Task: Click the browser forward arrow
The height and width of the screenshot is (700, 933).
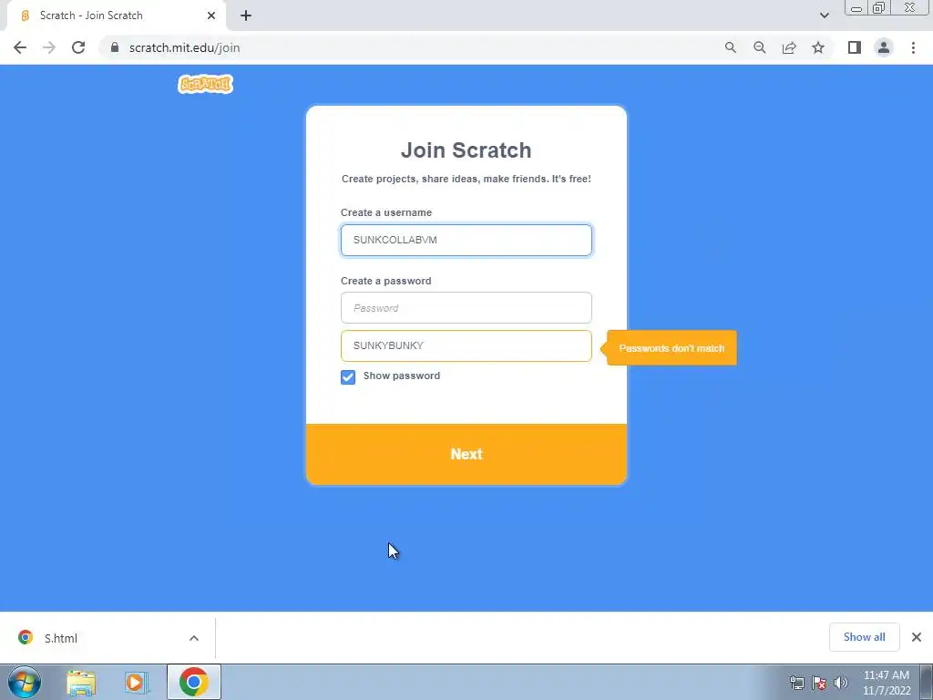Action: tap(49, 47)
